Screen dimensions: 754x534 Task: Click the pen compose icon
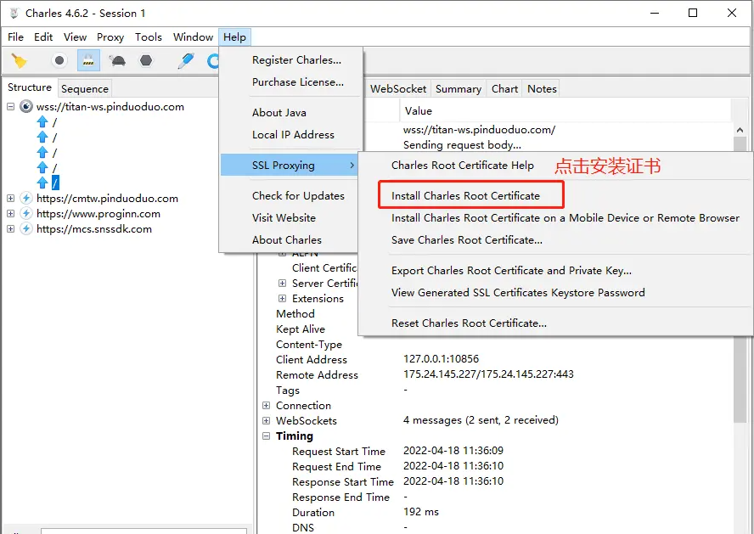[186, 60]
